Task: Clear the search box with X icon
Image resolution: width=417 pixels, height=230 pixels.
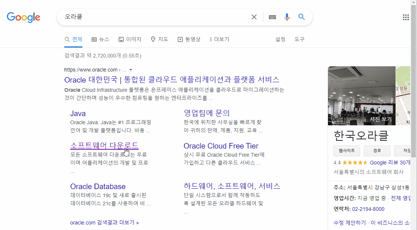Action: click(254, 17)
